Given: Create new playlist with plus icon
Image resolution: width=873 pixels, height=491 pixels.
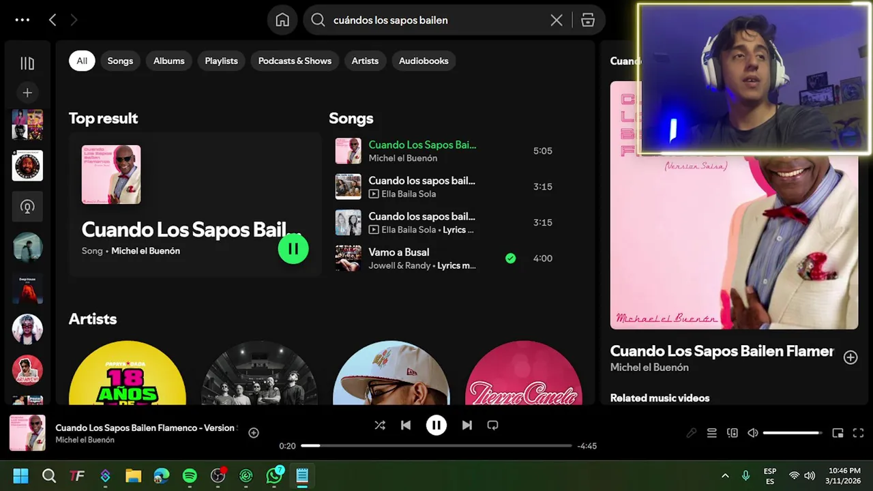Looking at the screenshot, I should 27,93.
